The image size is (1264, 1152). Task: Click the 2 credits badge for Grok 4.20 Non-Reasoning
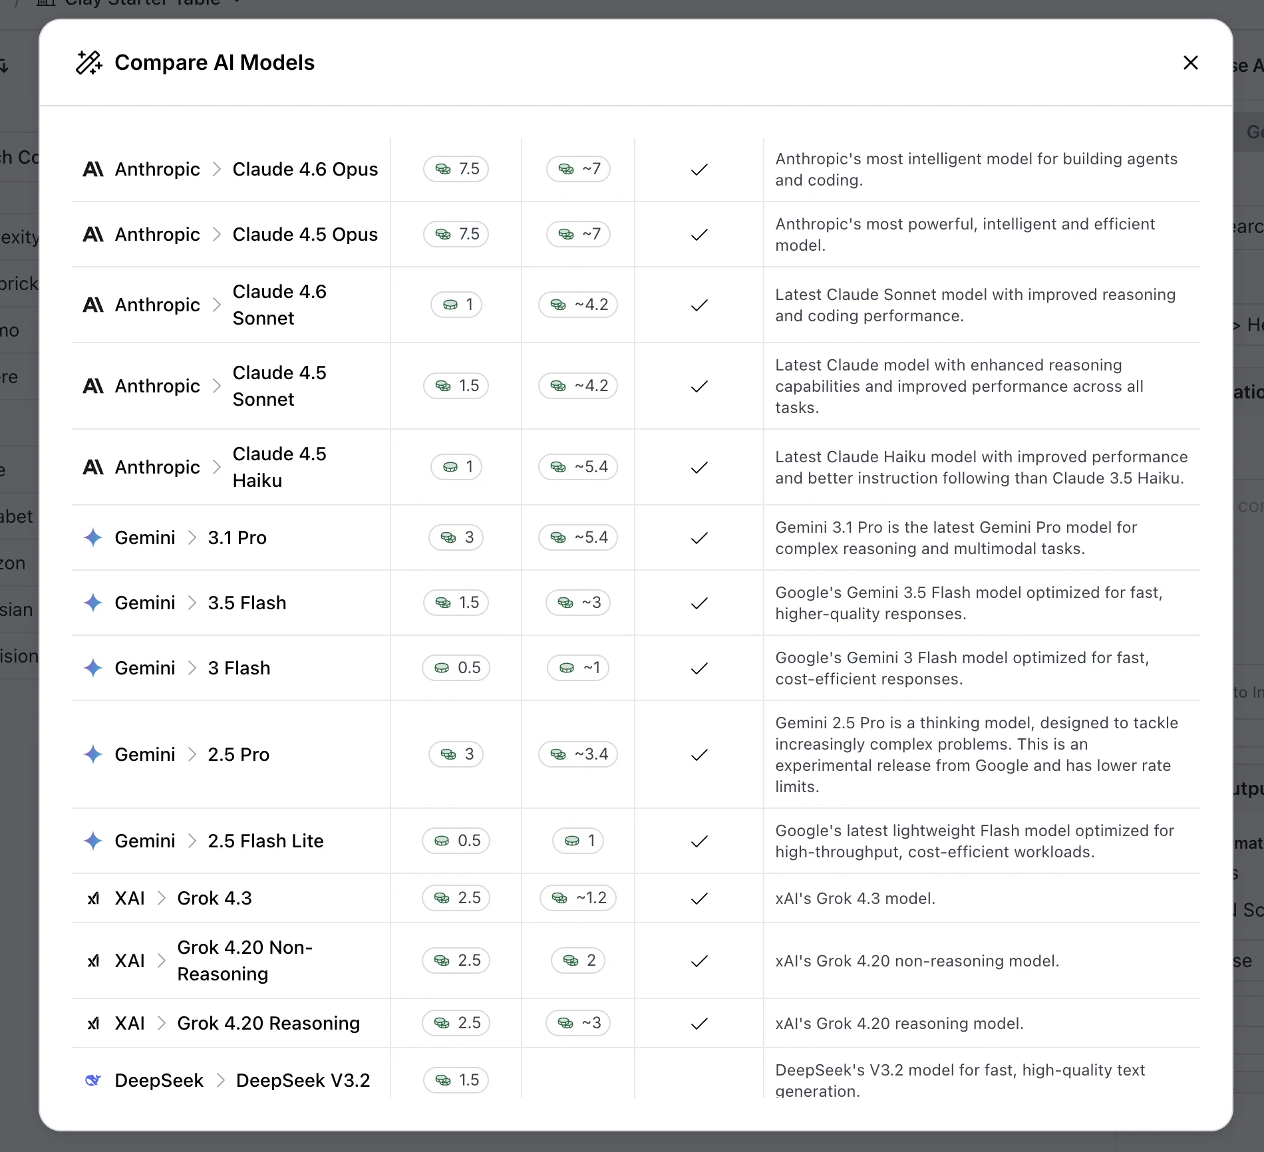pos(578,960)
